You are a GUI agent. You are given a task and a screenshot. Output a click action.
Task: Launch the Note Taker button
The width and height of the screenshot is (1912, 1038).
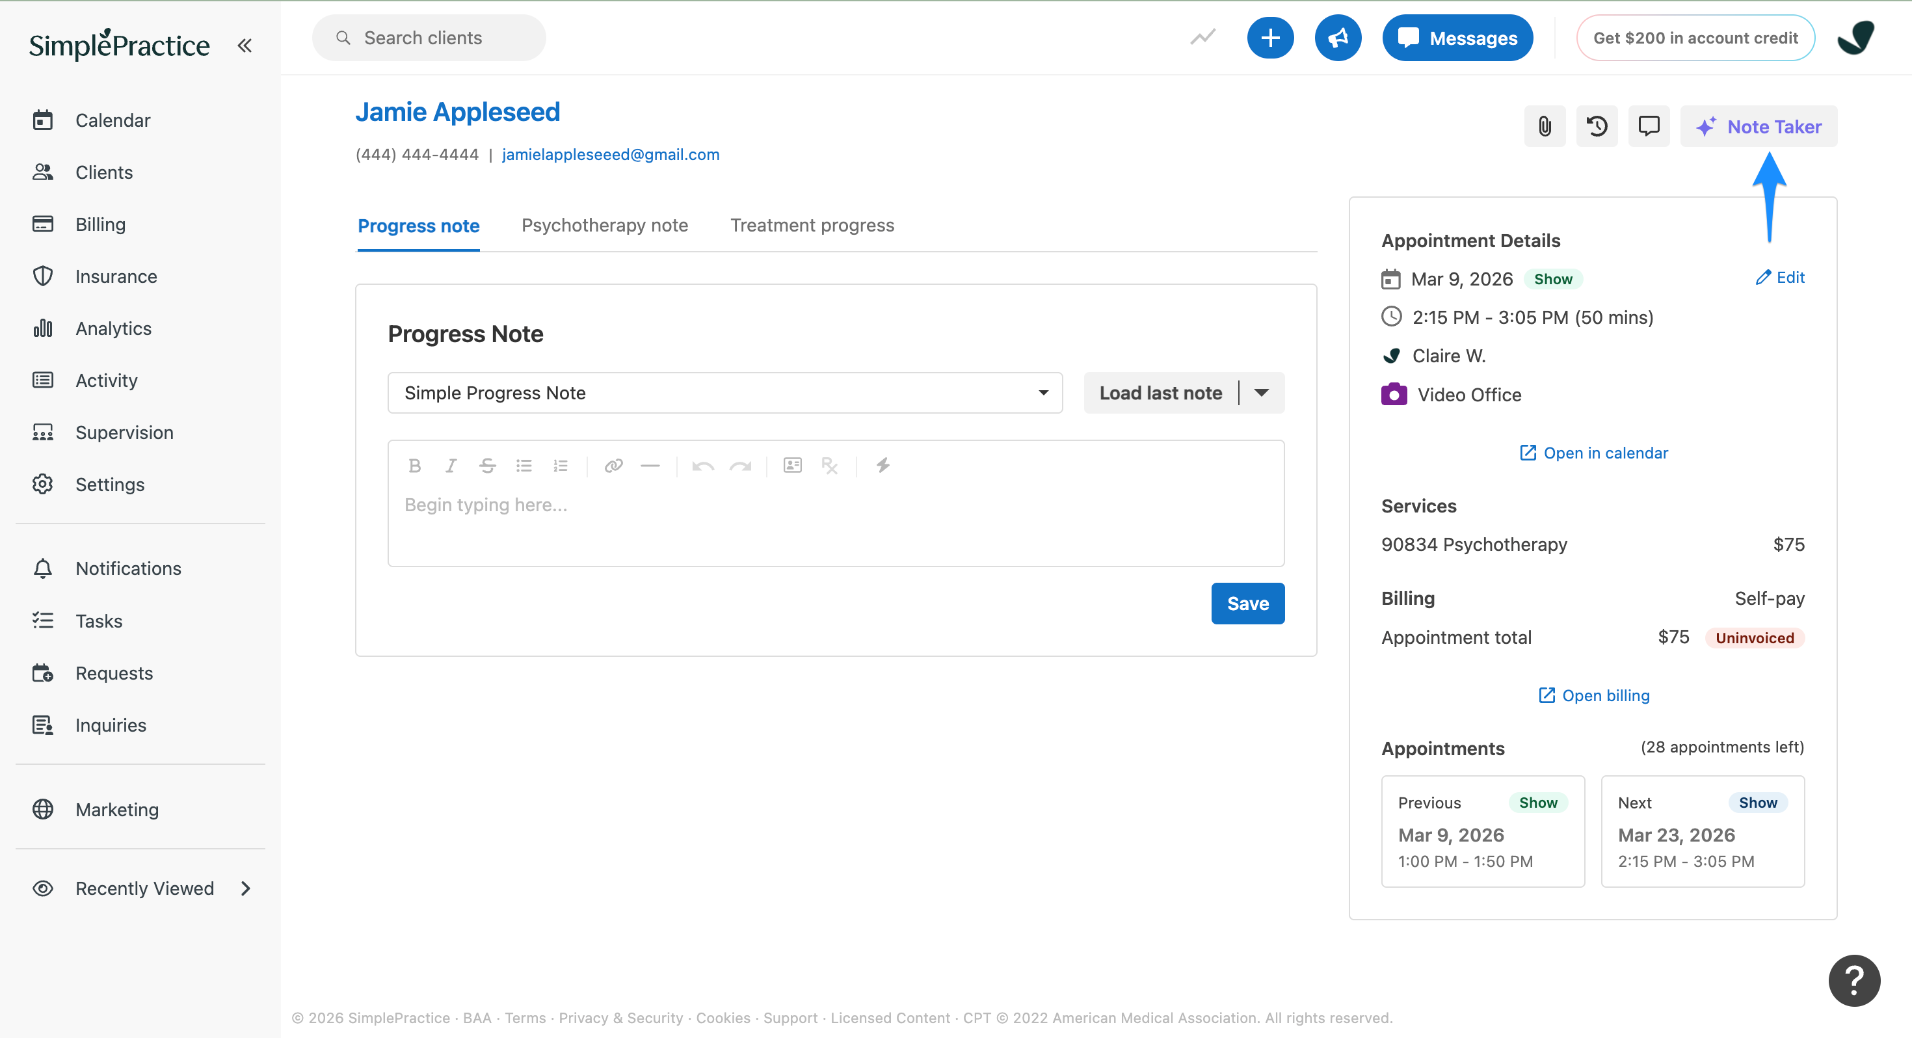[1759, 126]
